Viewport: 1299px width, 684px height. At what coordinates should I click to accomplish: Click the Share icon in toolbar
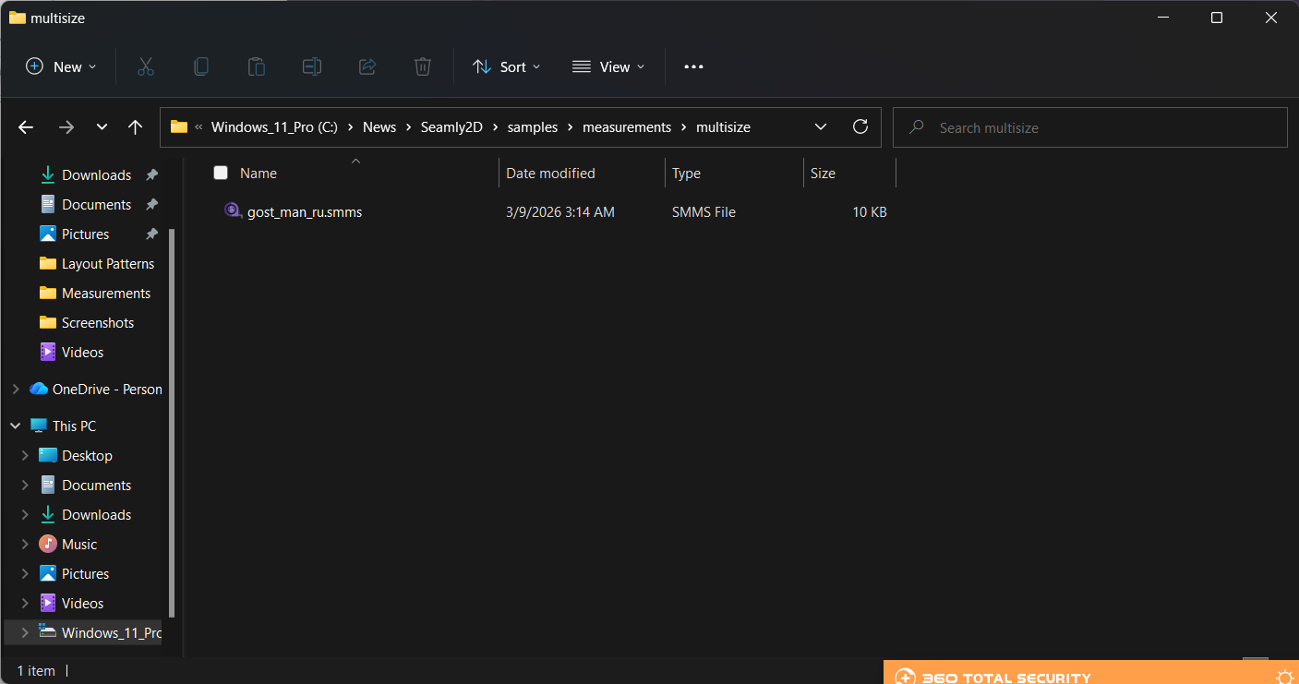click(367, 66)
